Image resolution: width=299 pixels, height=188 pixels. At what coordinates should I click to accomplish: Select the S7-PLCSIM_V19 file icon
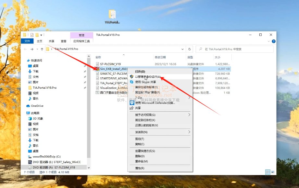click(97, 64)
